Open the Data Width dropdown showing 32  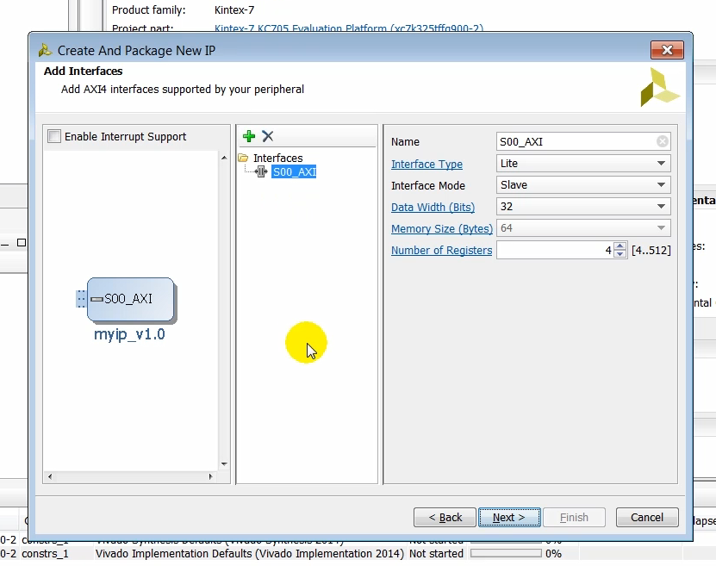[x=660, y=206]
